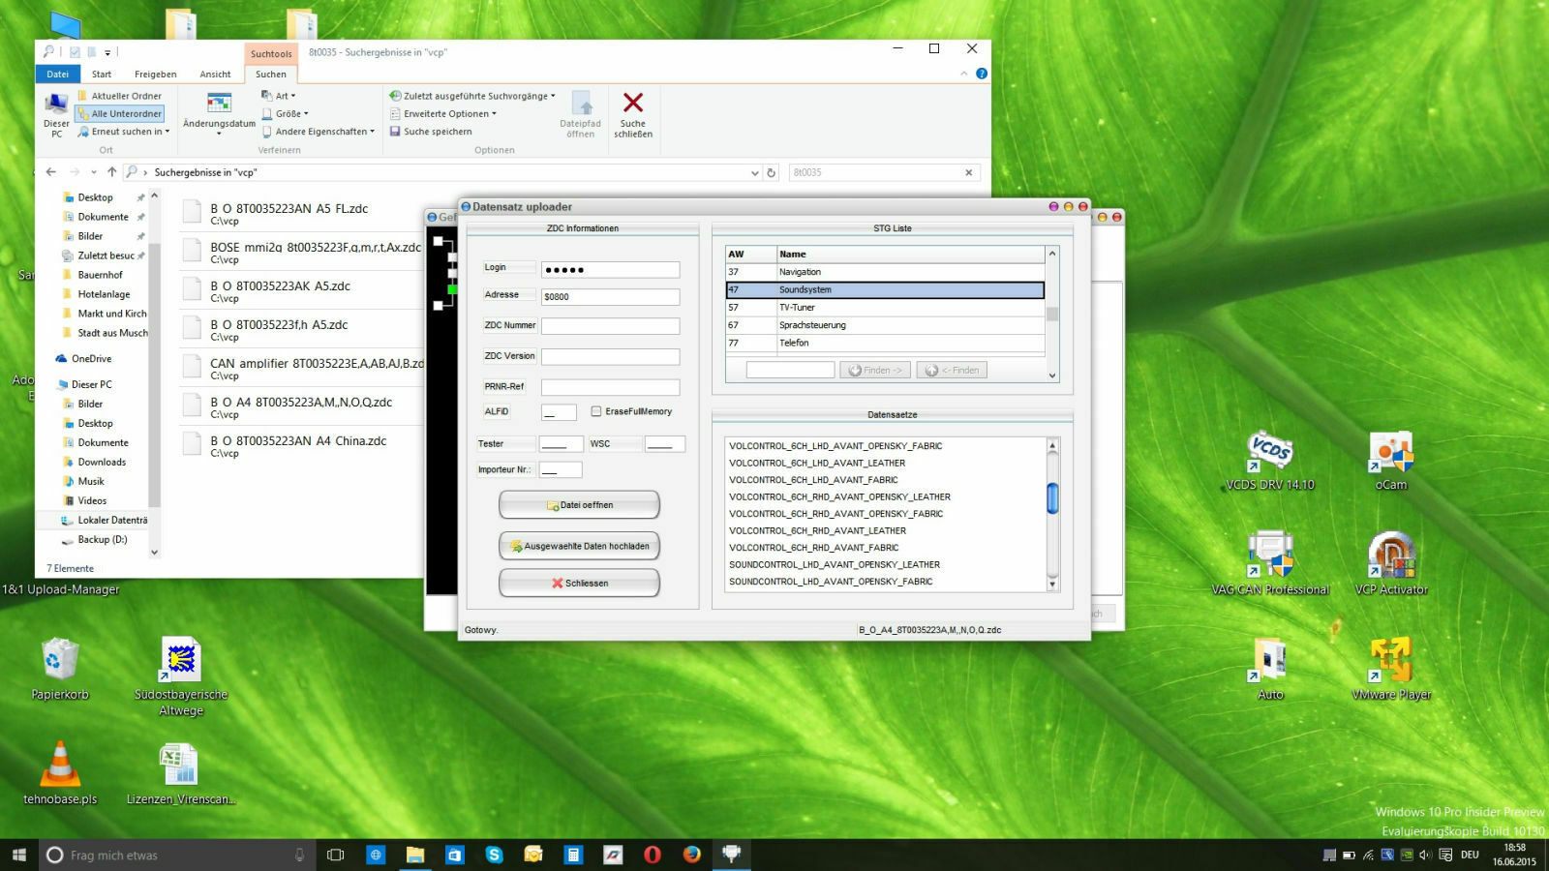Switch to Freigeben ribbon tab
The width and height of the screenshot is (1549, 871).
(x=156, y=74)
